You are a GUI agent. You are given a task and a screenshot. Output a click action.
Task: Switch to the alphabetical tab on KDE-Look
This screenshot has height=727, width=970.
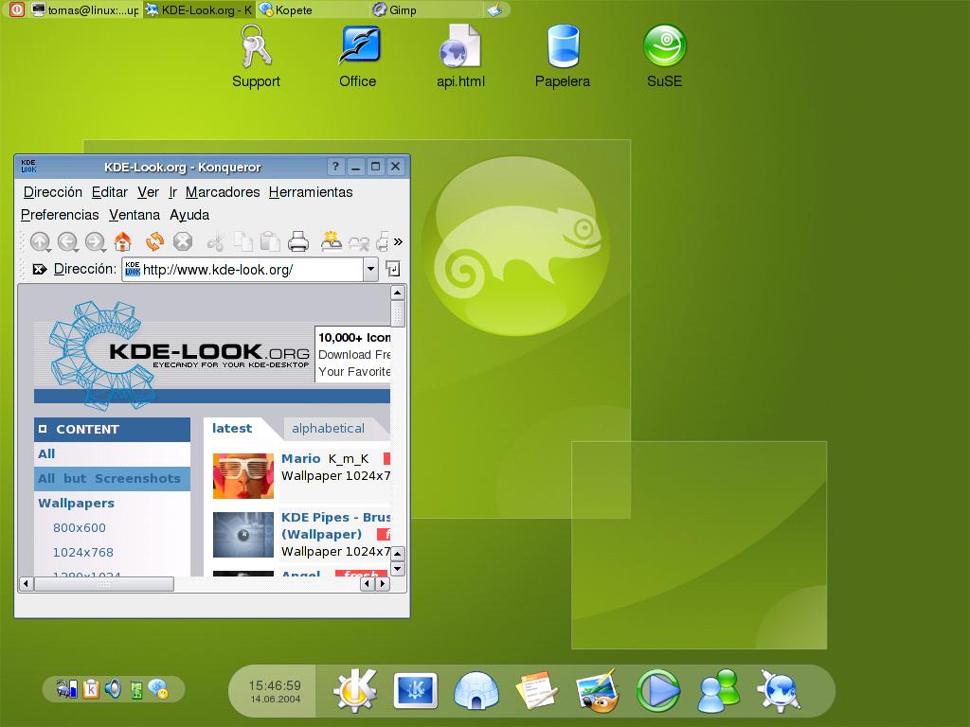tap(327, 428)
